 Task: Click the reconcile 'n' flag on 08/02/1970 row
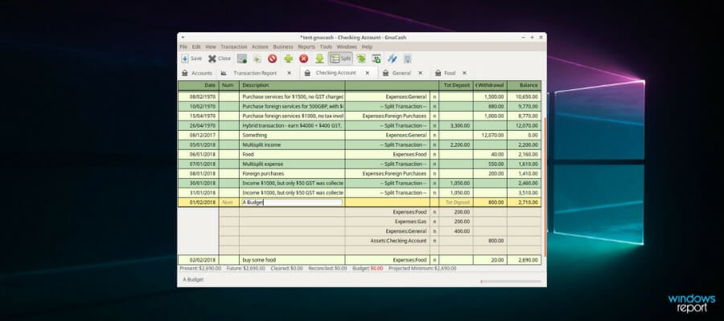coord(434,97)
